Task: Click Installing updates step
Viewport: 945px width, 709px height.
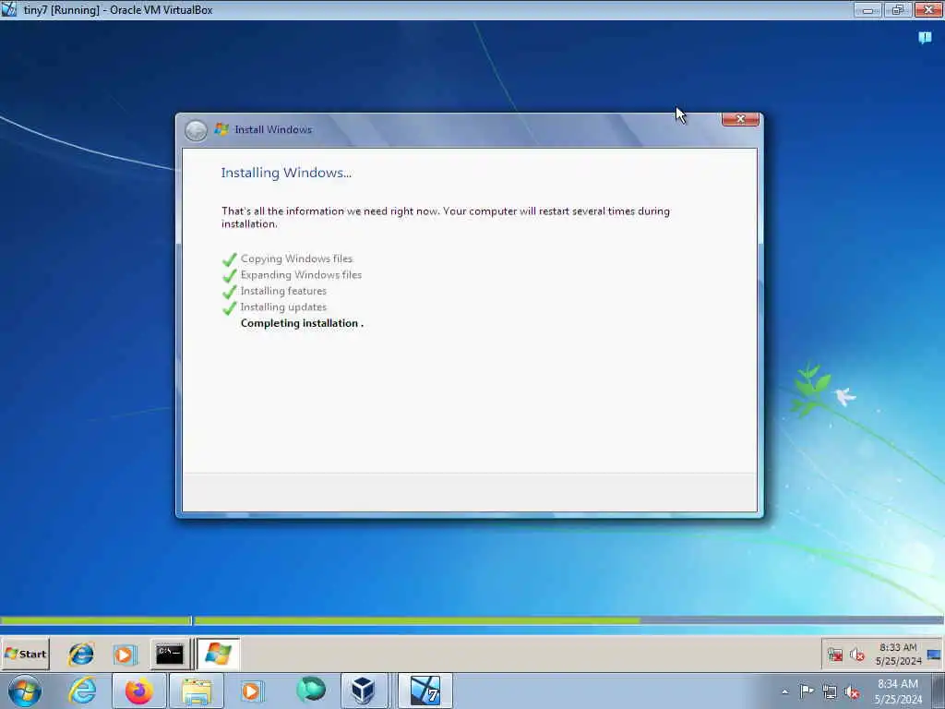Action: point(283,307)
